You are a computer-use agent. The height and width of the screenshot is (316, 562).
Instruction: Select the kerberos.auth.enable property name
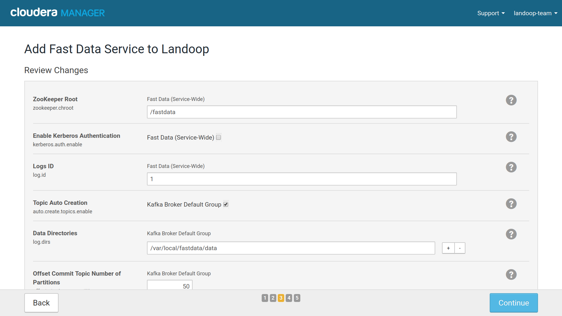tap(57, 145)
